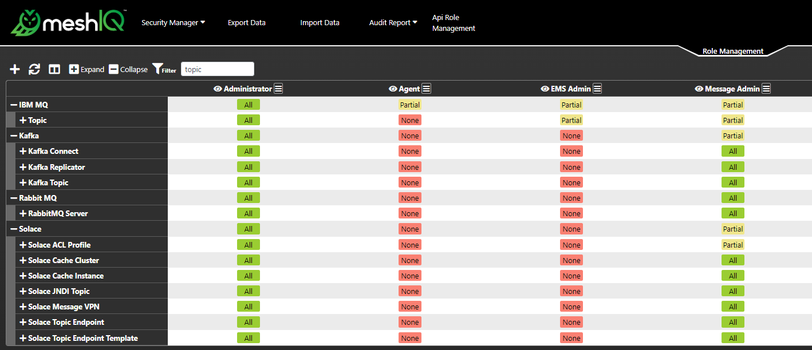Click the meshIQ owl logo

(x=26, y=22)
